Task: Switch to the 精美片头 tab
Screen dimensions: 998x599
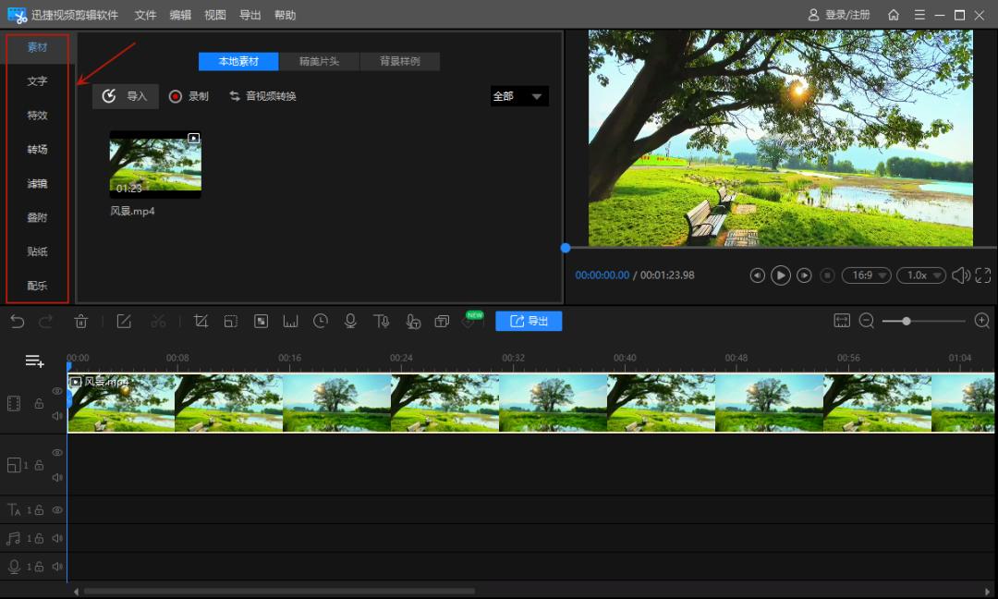Action: coord(319,62)
